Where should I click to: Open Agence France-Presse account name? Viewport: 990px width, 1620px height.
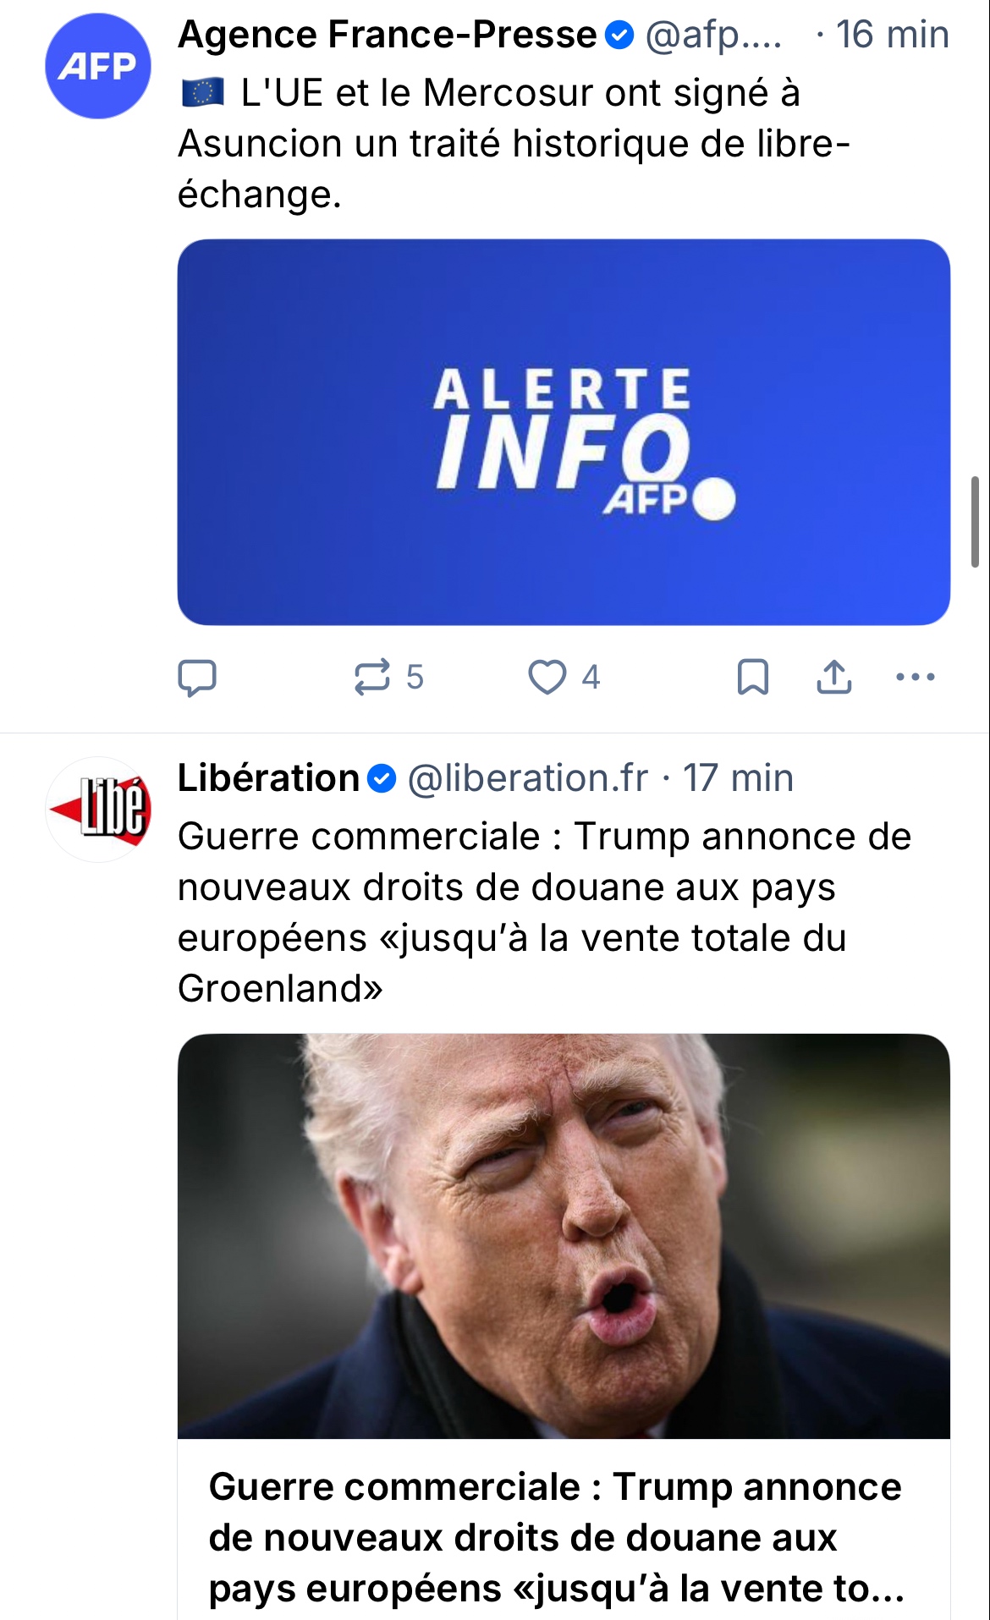(x=388, y=35)
